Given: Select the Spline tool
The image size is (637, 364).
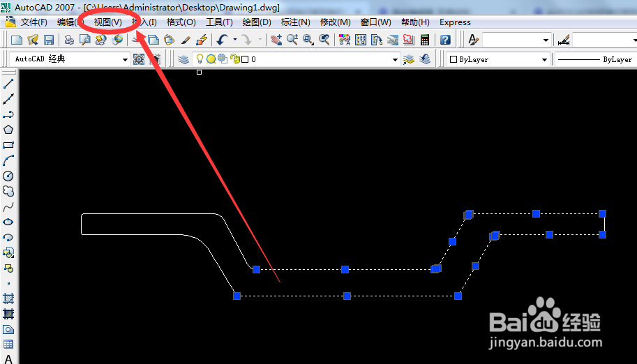Looking at the screenshot, I should (8, 207).
